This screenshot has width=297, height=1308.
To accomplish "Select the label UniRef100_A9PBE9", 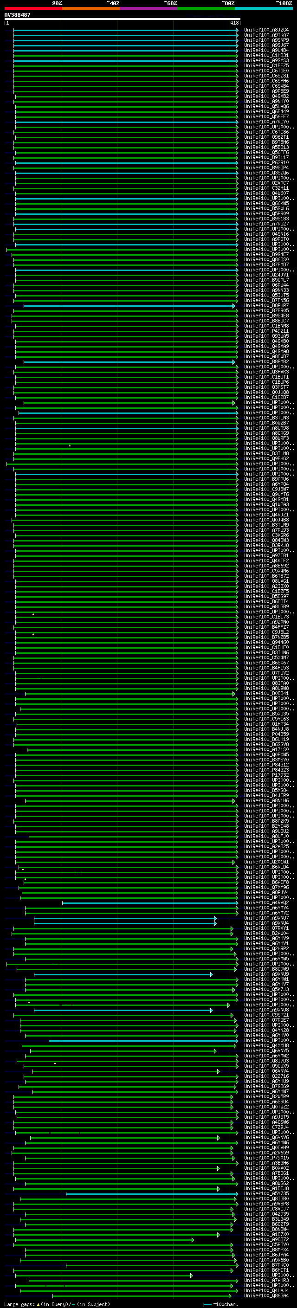I will 266,91.
